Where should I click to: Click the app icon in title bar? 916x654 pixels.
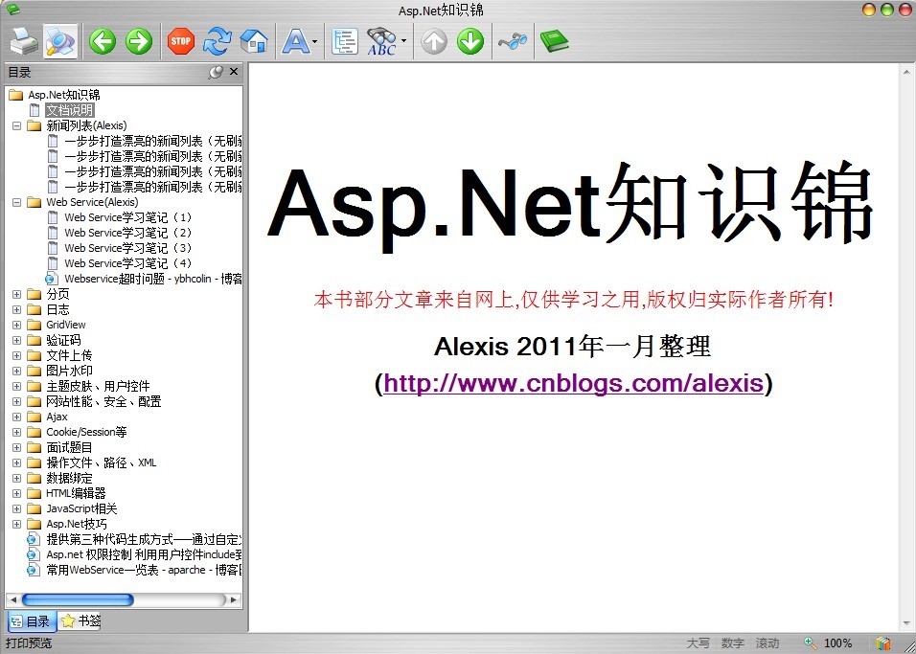pos(11,10)
